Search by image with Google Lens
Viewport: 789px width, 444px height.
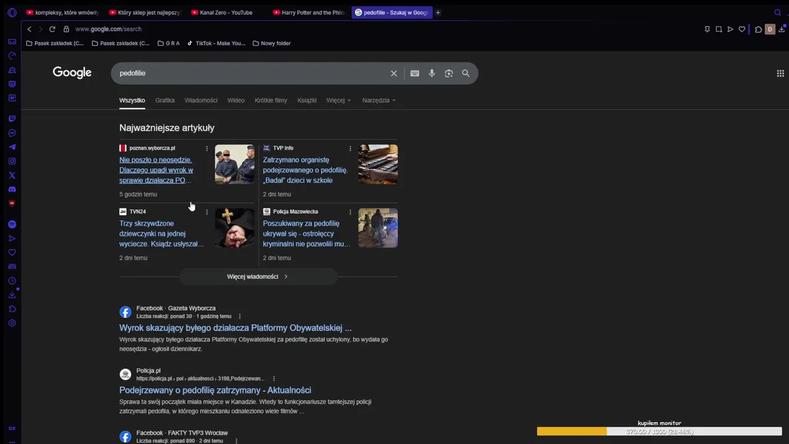[x=449, y=73]
